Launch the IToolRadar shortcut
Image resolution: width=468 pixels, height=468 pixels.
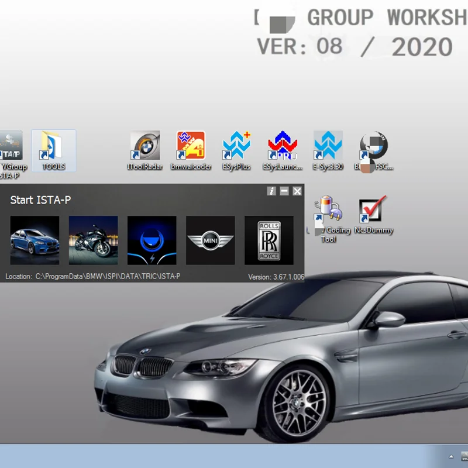144,151
